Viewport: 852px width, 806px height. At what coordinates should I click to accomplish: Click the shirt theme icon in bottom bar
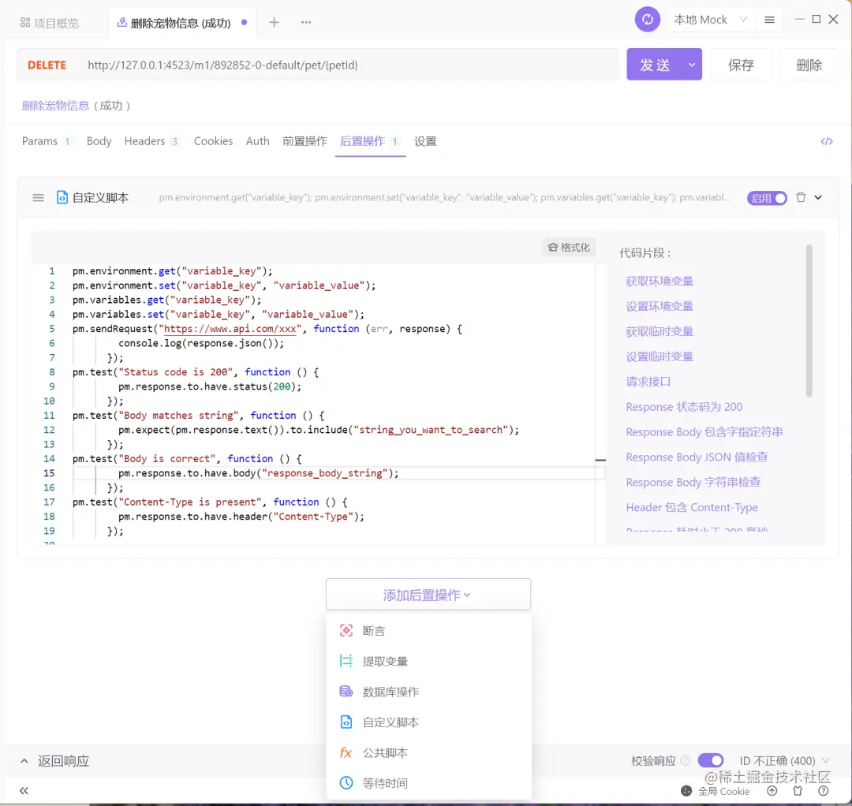tap(798, 791)
